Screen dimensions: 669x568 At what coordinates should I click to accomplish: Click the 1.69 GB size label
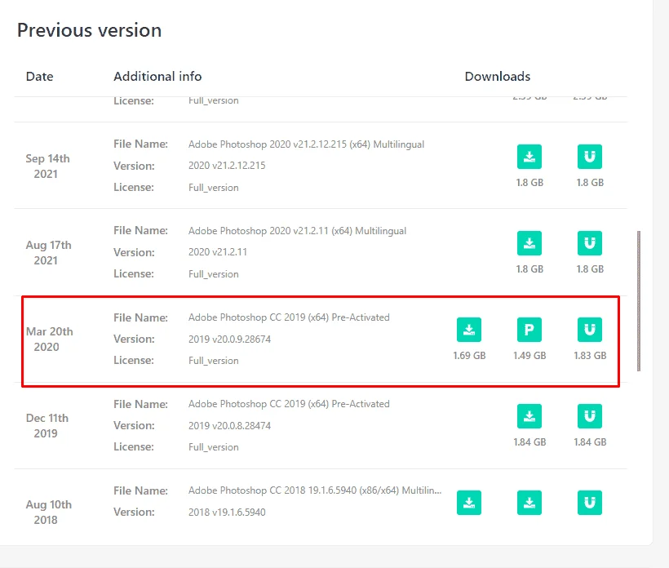click(x=469, y=356)
